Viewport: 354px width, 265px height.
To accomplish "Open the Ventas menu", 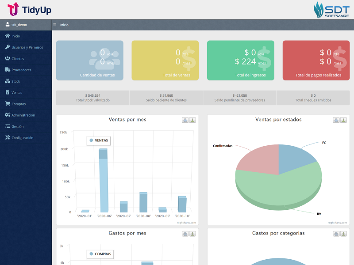I will (x=26, y=92).
